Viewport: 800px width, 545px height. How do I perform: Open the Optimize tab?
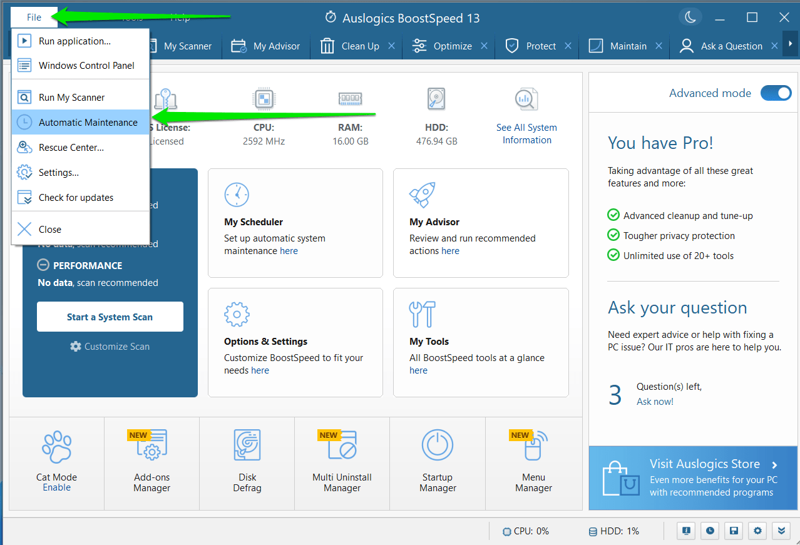443,46
